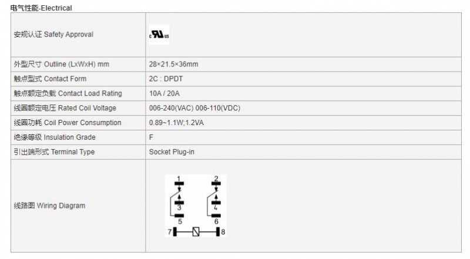Click terminal 5 in the wiring diagram
Viewport: 470px width, 259px height.
pyautogui.click(x=179, y=219)
